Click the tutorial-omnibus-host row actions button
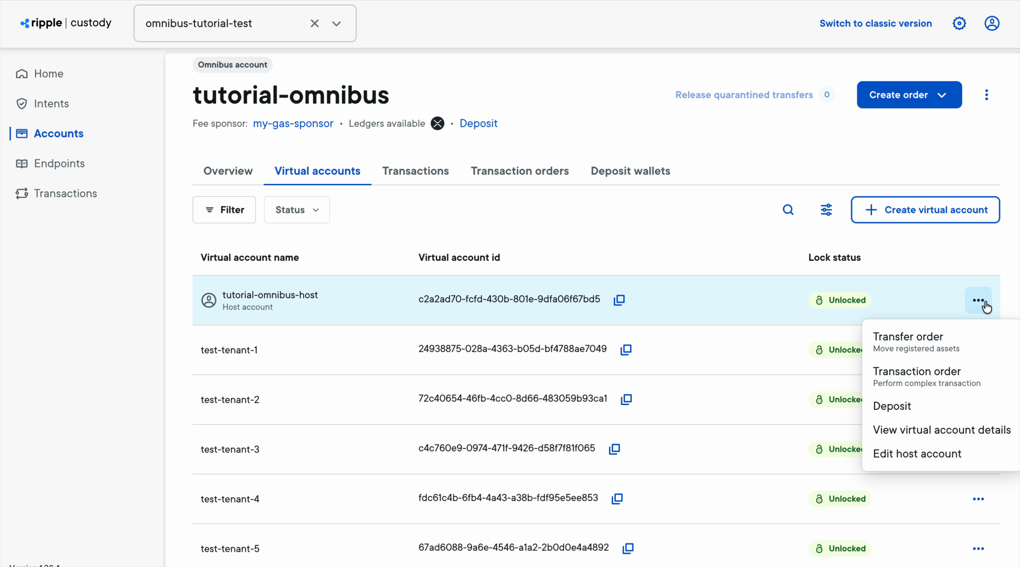This screenshot has height=567, width=1020. click(x=978, y=300)
